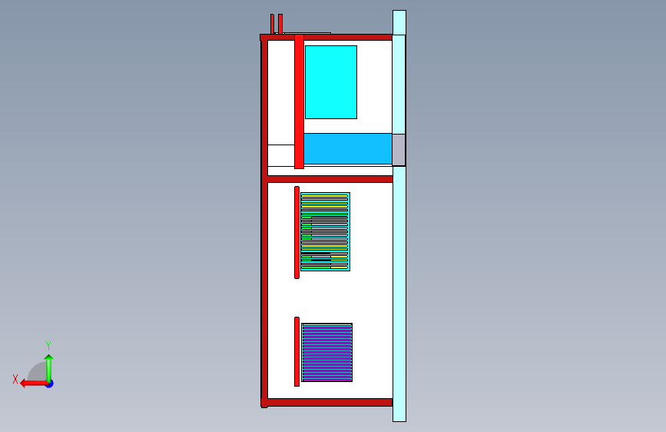Select the red bottom beam of the frame
Viewport: 666px width, 432px height.
[330, 402]
